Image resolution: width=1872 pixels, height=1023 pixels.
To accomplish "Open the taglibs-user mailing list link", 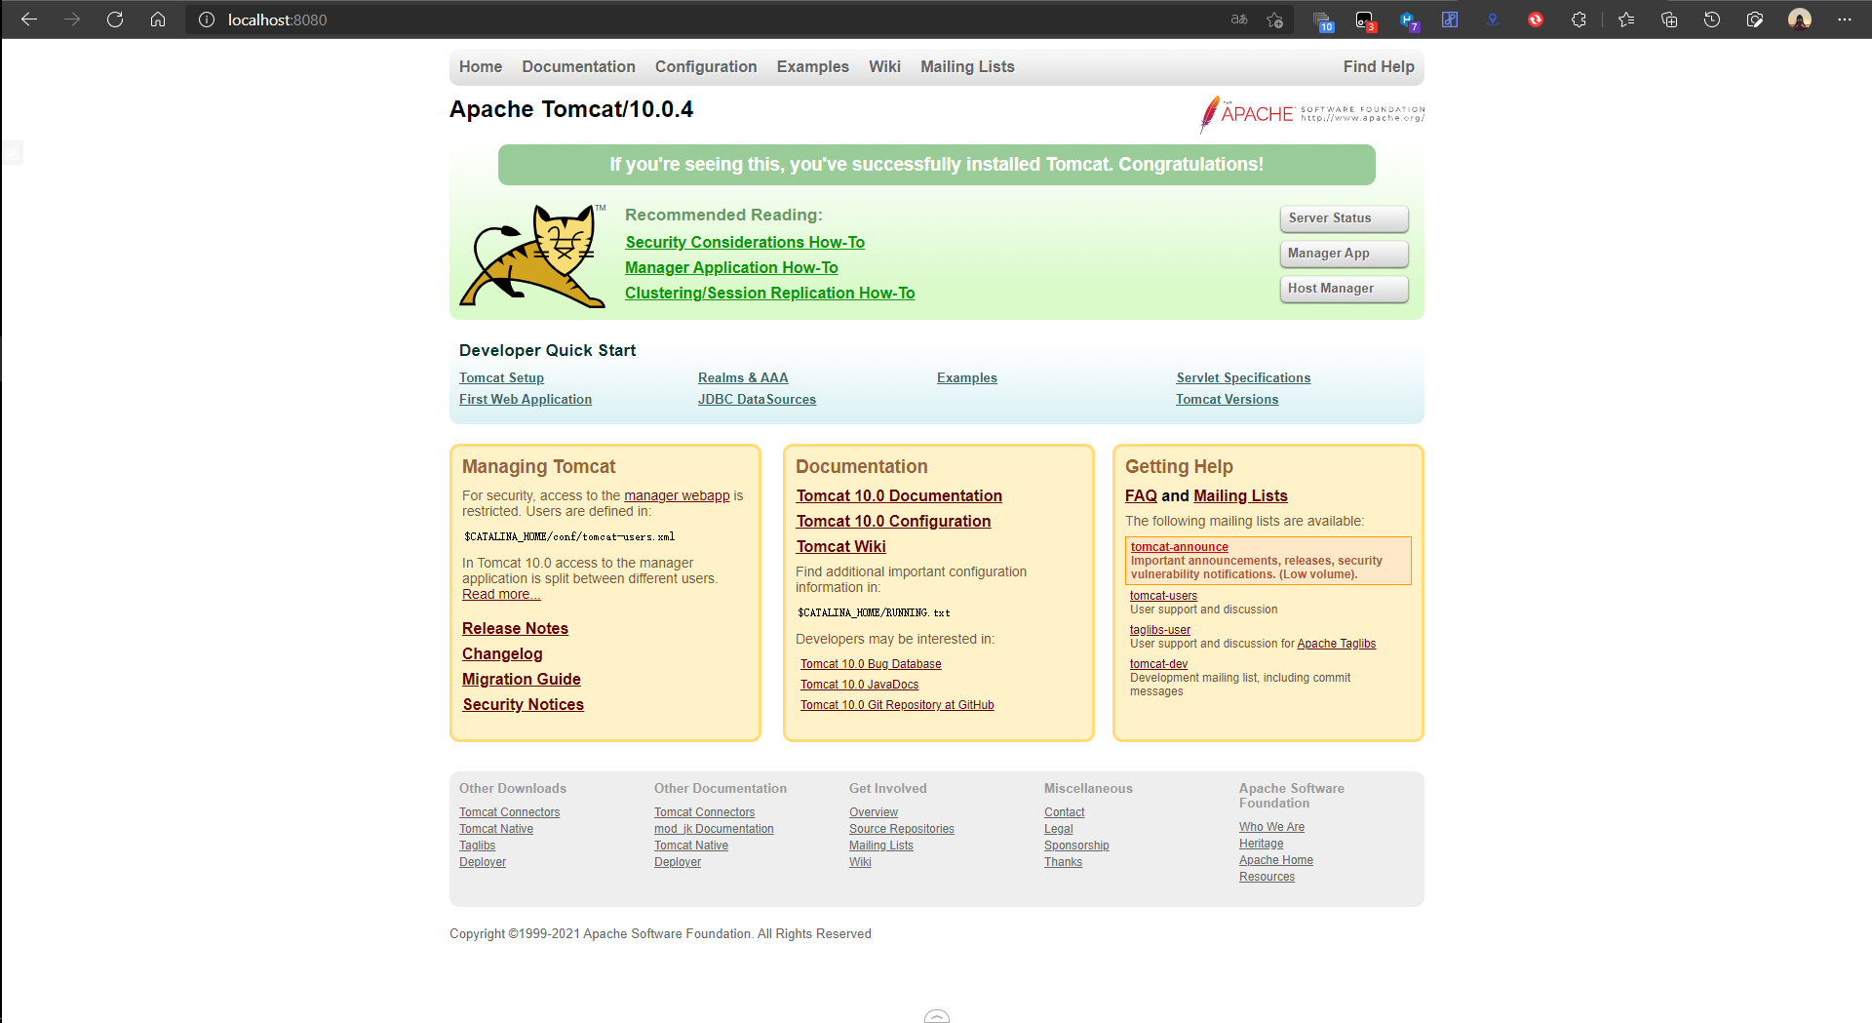I will (x=1160, y=630).
